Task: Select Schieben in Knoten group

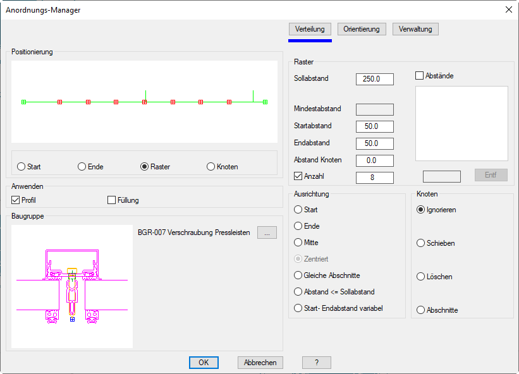Action: pos(421,243)
